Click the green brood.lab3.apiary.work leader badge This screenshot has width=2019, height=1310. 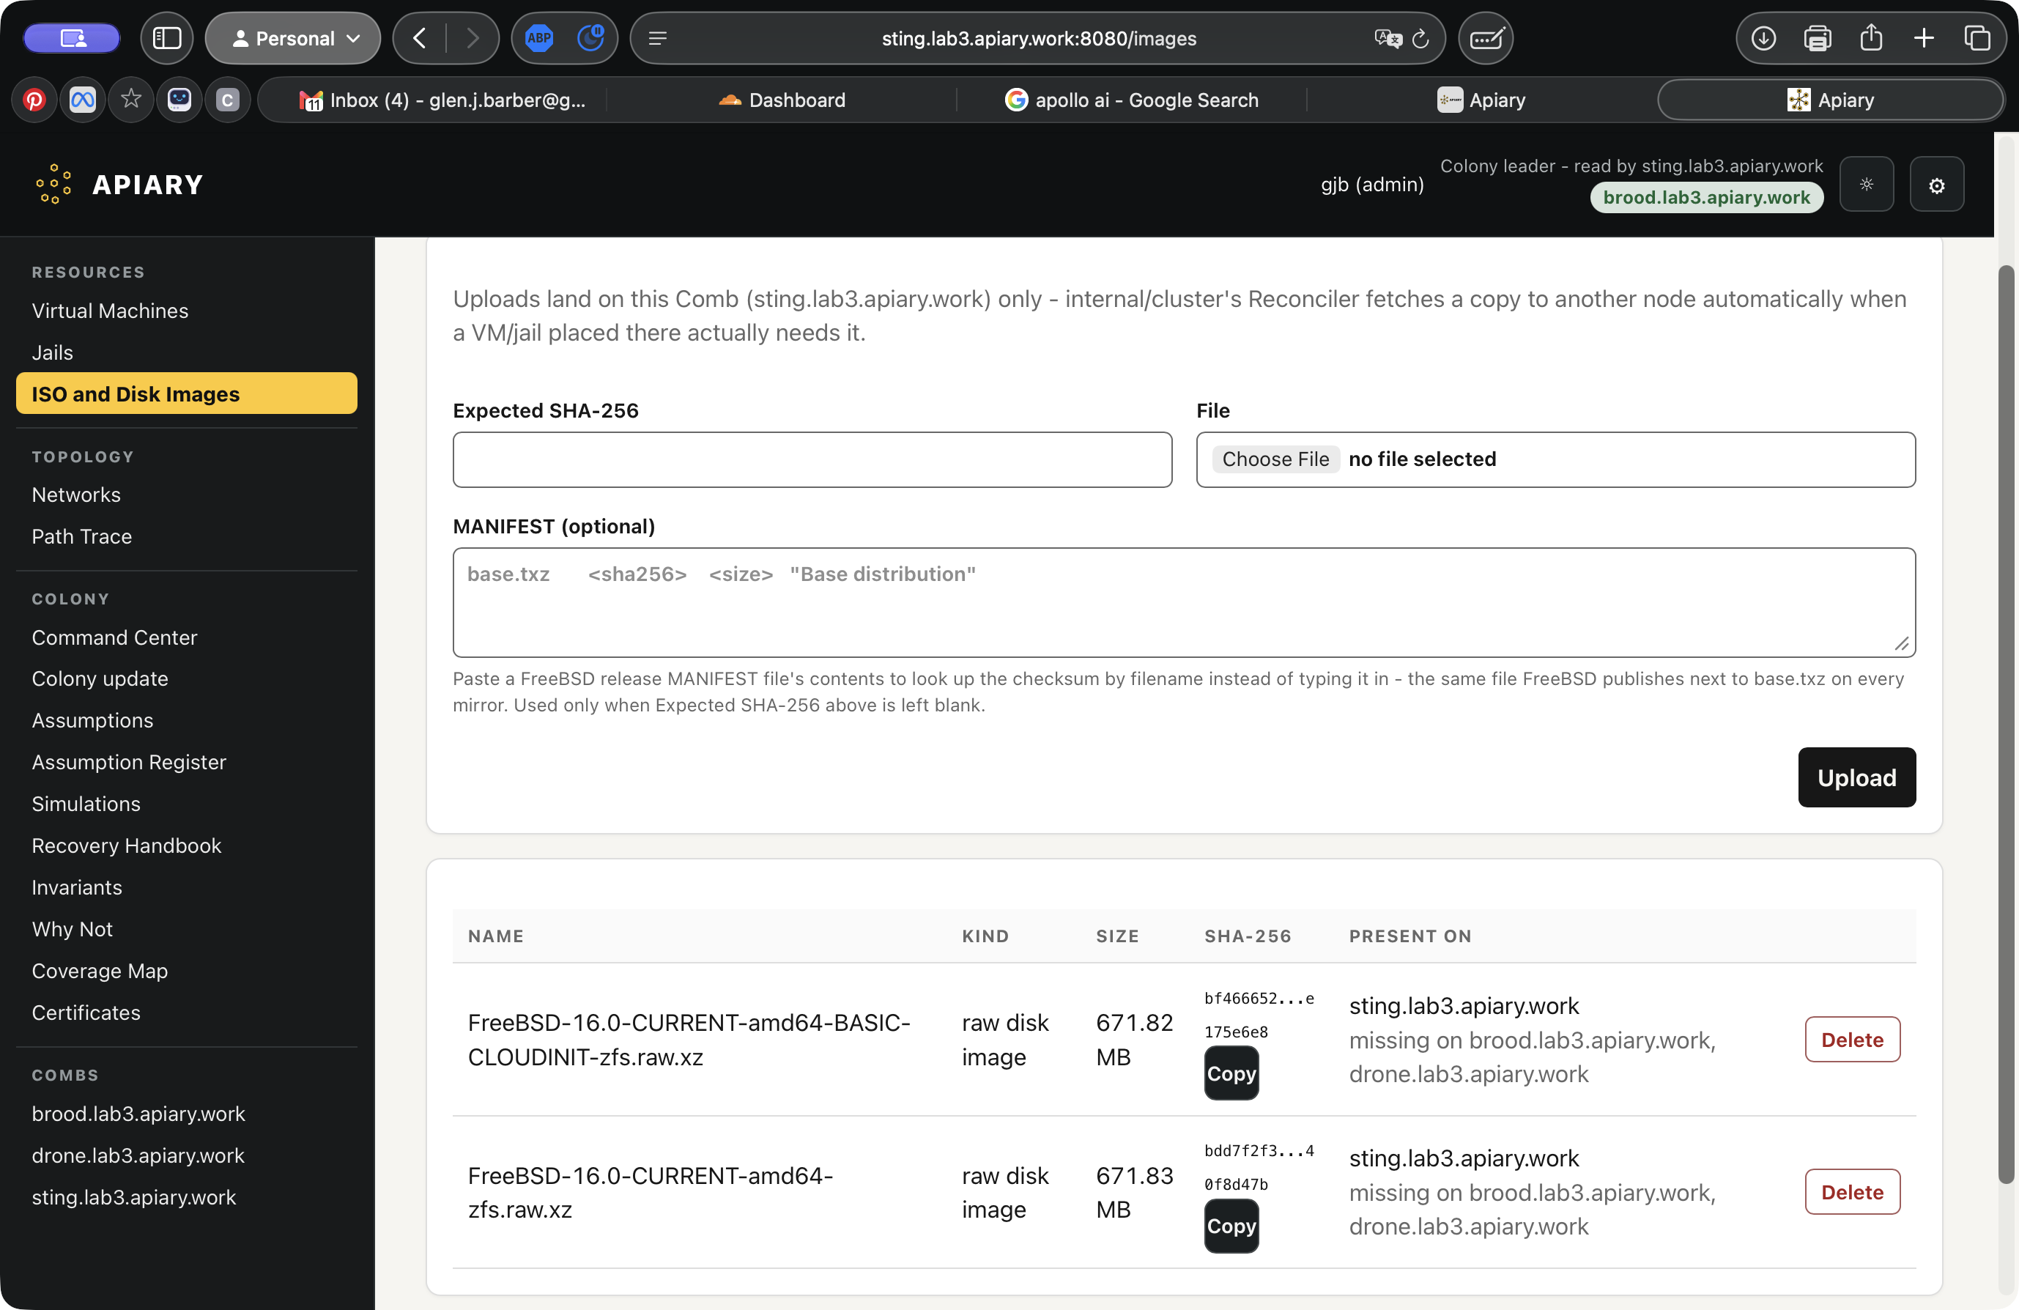[x=1706, y=198]
